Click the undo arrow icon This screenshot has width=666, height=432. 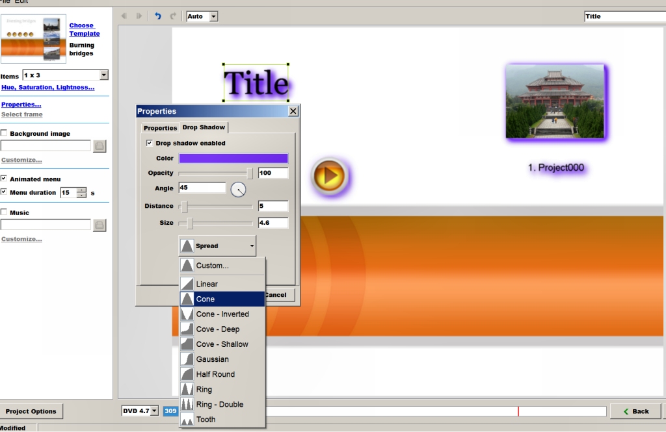pos(157,16)
